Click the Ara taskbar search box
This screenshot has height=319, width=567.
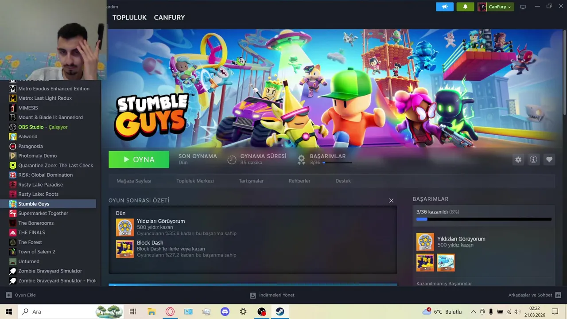point(71,311)
